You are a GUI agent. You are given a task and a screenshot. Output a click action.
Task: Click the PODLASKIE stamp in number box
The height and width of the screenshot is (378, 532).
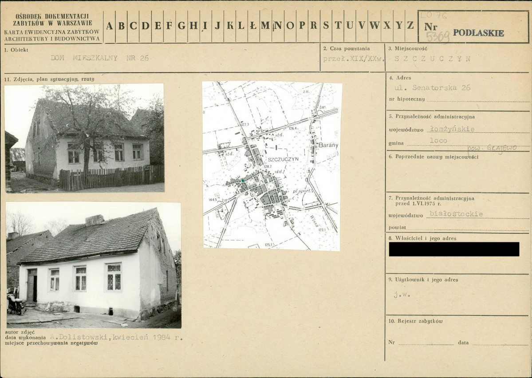click(x=478, y=33)
